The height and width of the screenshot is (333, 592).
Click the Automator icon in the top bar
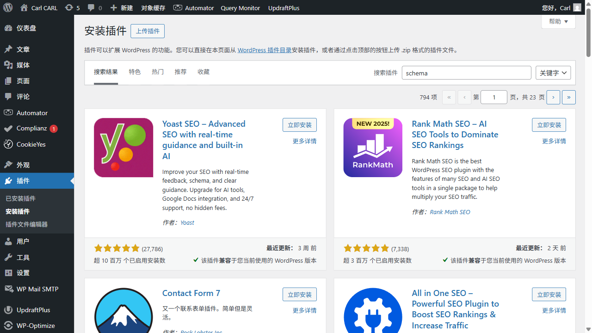[178, 7]
